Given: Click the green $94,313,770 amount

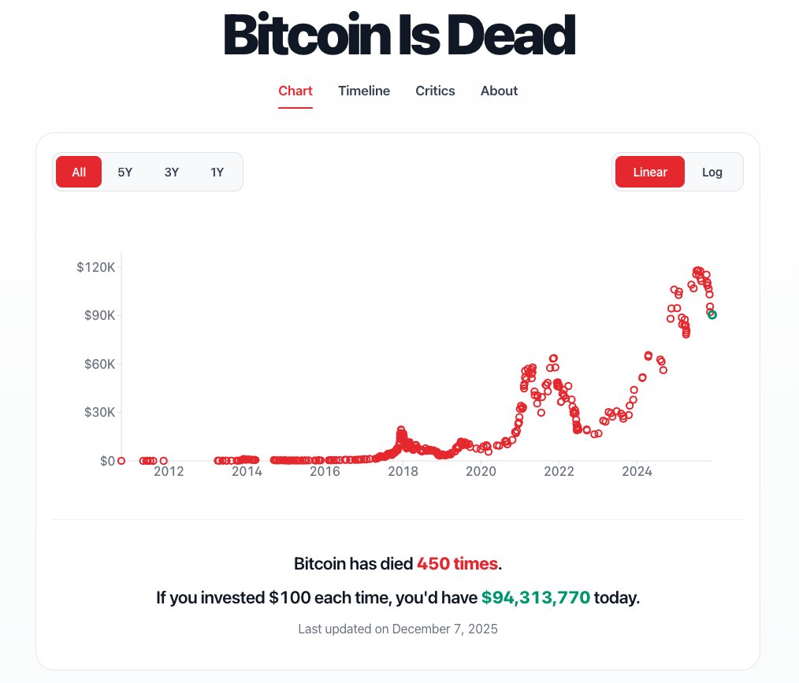Looking at the screenshot, I should pyautogui.click(x=536, y=598).
